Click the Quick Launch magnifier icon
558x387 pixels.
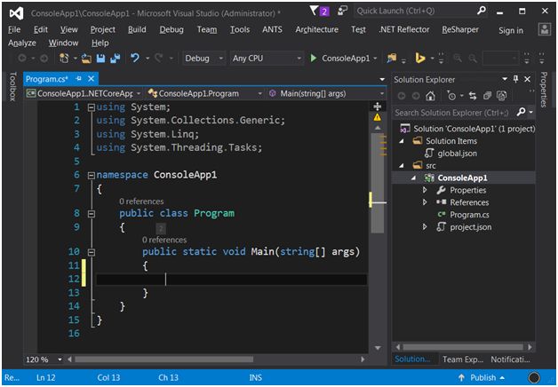481,11
